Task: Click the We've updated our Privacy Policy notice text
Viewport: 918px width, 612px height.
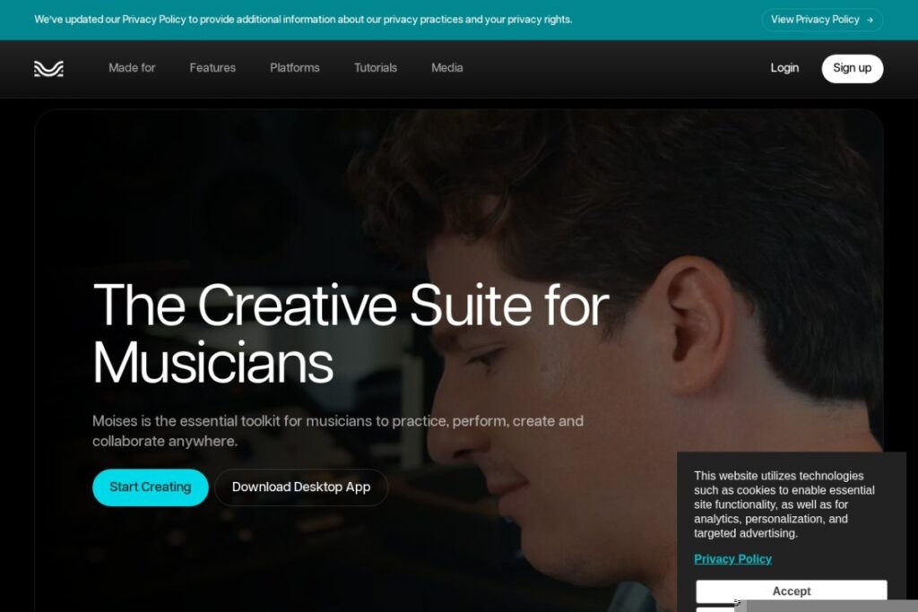Action: tap(303, 20)
